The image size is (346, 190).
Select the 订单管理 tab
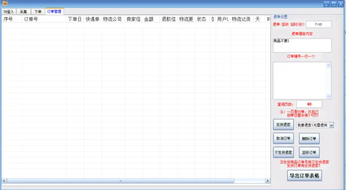(54, 11)
